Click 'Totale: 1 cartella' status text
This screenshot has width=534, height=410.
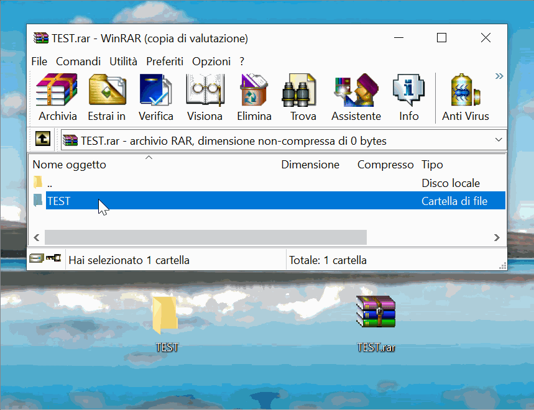(328, 260)
